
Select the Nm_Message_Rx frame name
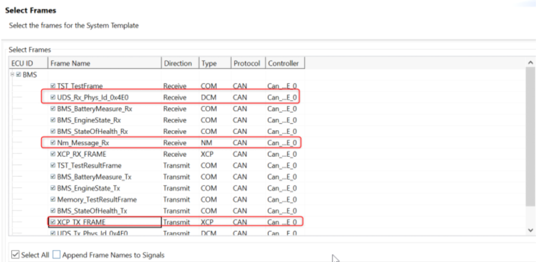click(83, 143)
